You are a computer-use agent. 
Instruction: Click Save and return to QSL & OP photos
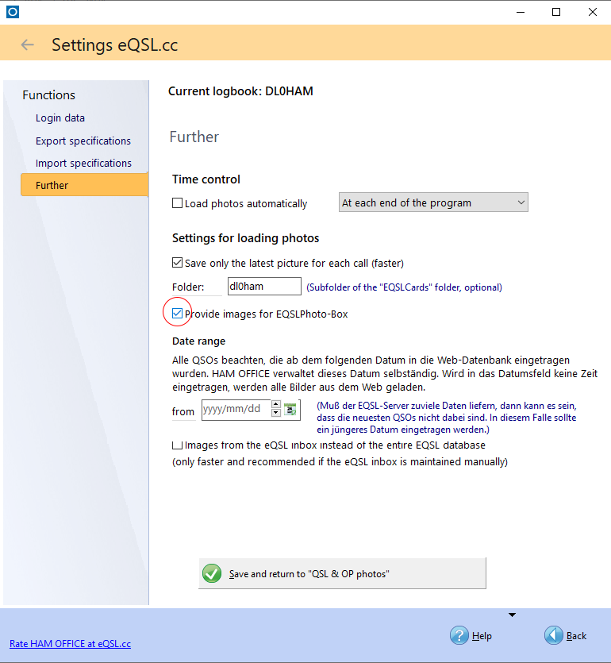342,573
